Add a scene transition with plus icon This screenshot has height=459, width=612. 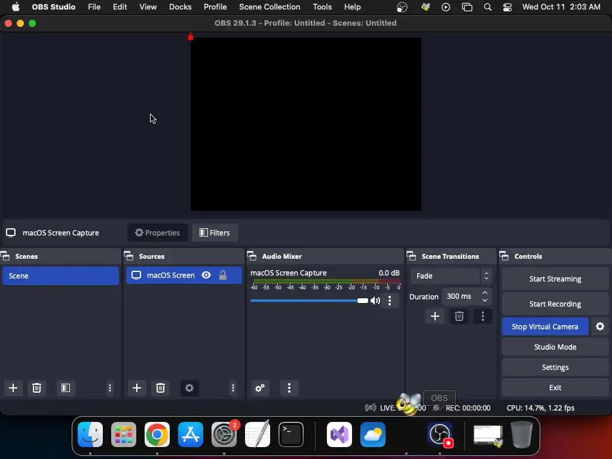tap(435, 316)
